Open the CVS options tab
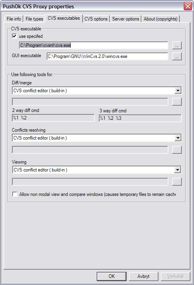The image size is (194, 285). (96, 19)
